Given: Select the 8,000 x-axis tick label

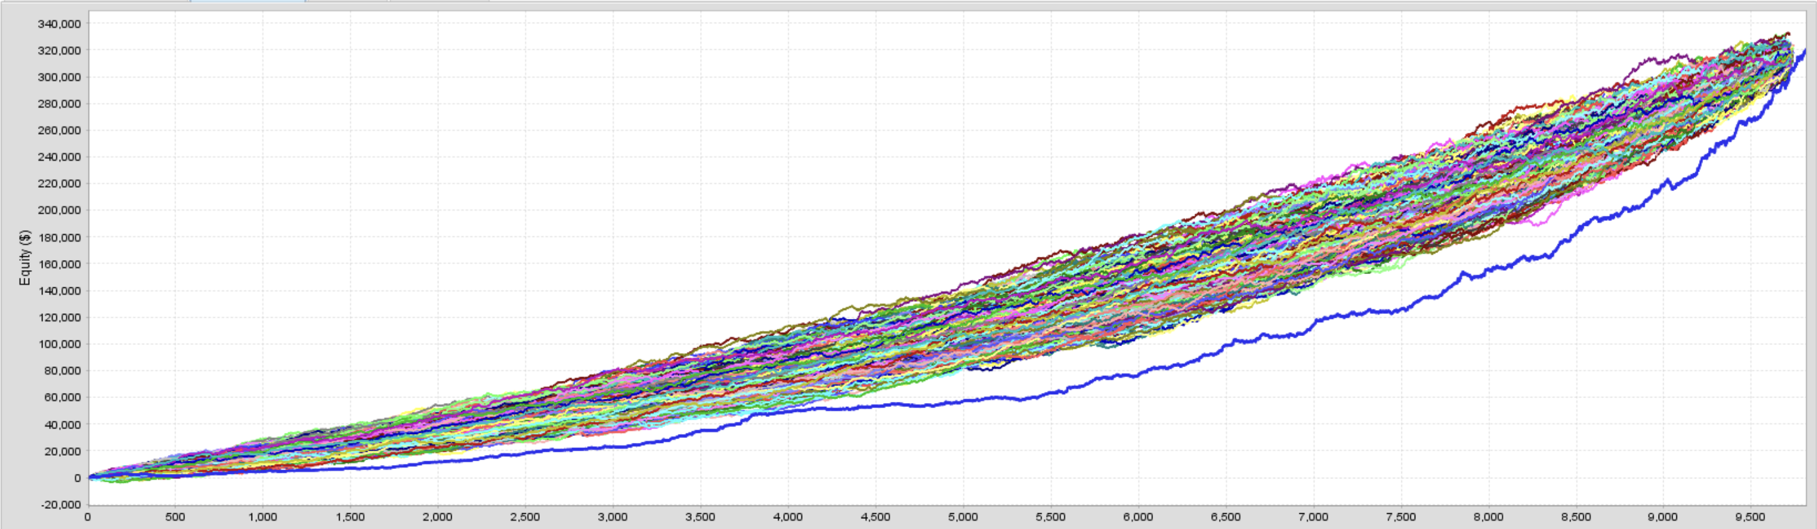Looking at the screenshot, I should coord(1488,518).
